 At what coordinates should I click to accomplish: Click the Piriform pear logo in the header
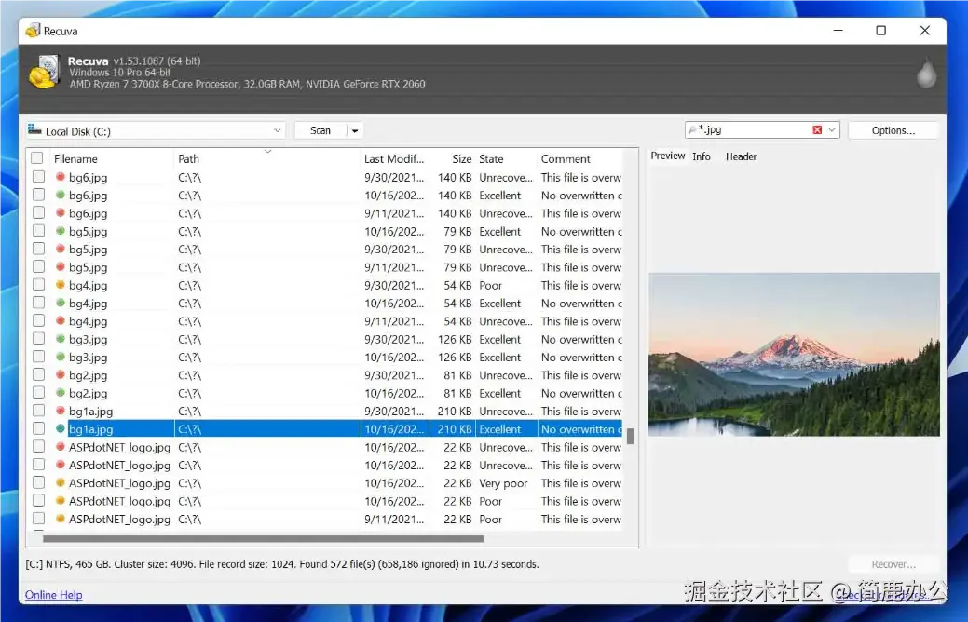click(926, 73)
